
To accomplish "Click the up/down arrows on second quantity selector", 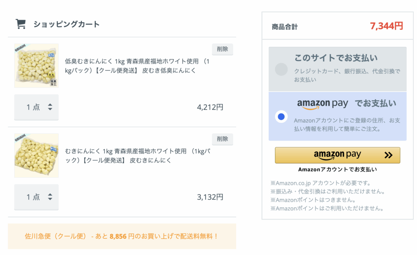I will point(50,197).
